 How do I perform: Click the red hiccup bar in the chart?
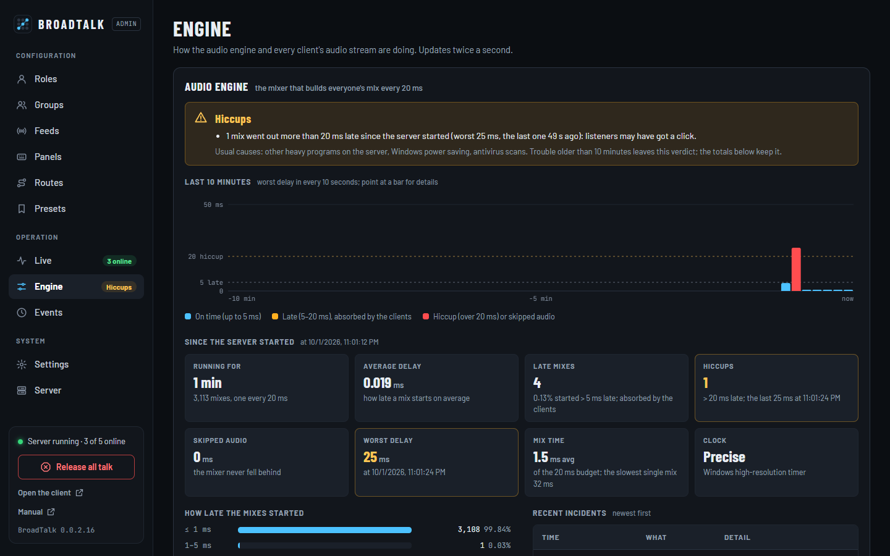[x=796, y=269]
